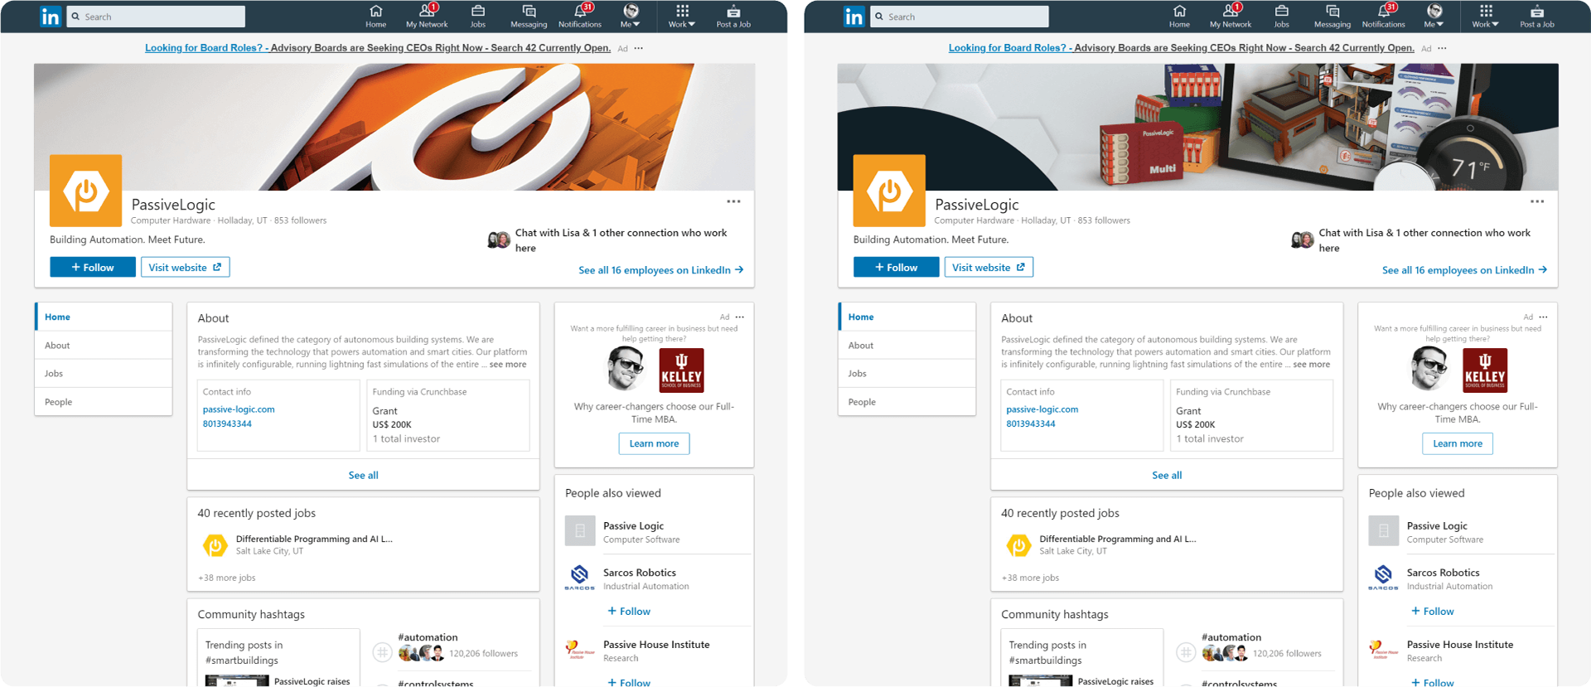Click PassiveLogic orange logo in left window
Viewport: 1591px width, 687px height.
(86, 191)
